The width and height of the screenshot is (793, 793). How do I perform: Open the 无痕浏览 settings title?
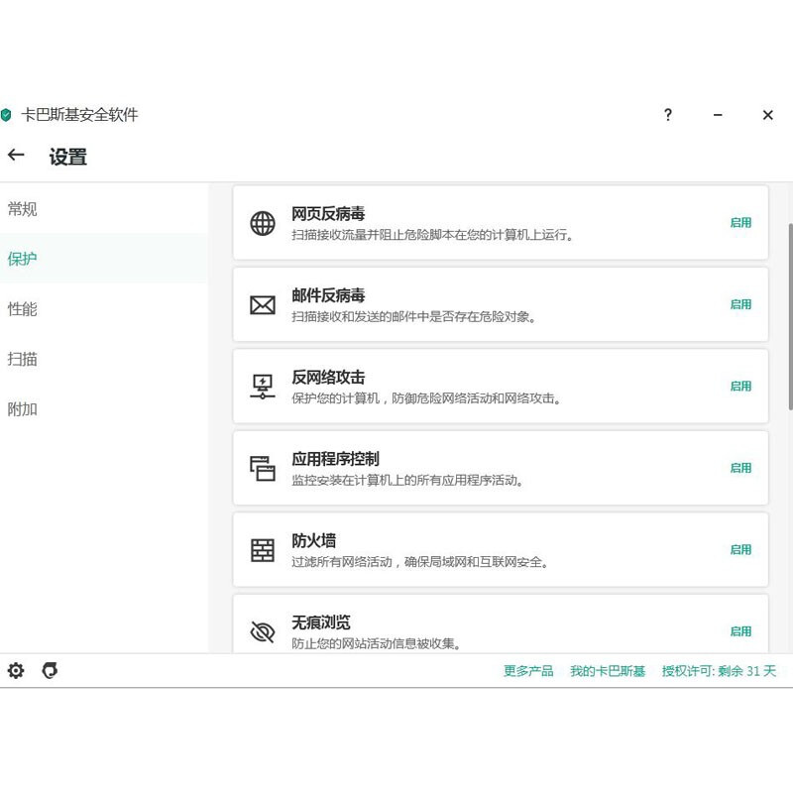tap(320, 623)
